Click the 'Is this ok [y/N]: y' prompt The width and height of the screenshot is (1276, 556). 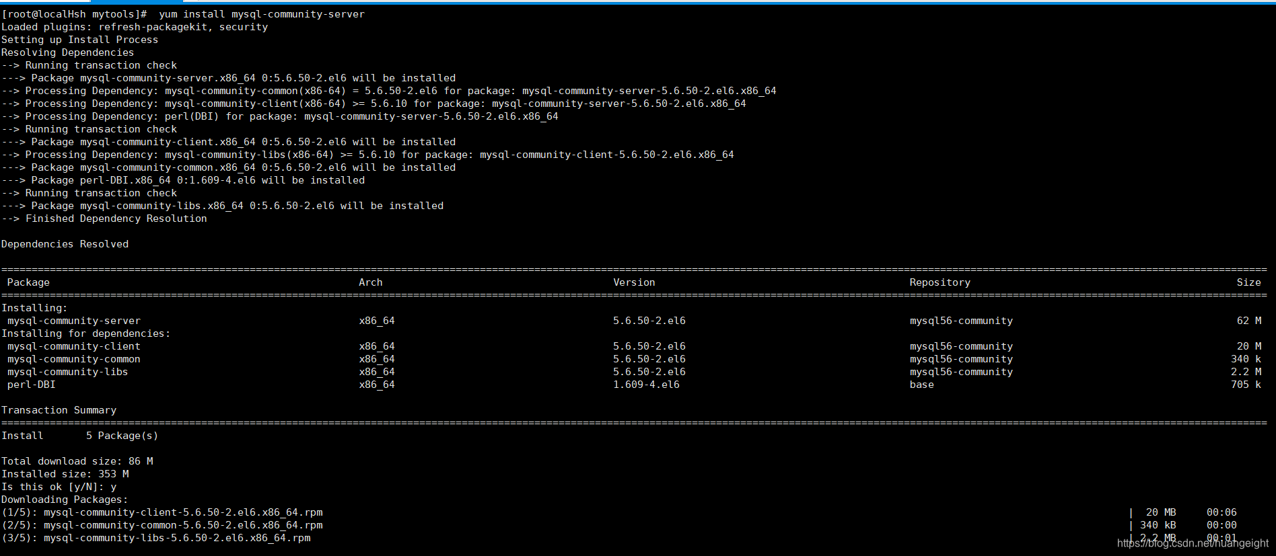click(59, 487)
